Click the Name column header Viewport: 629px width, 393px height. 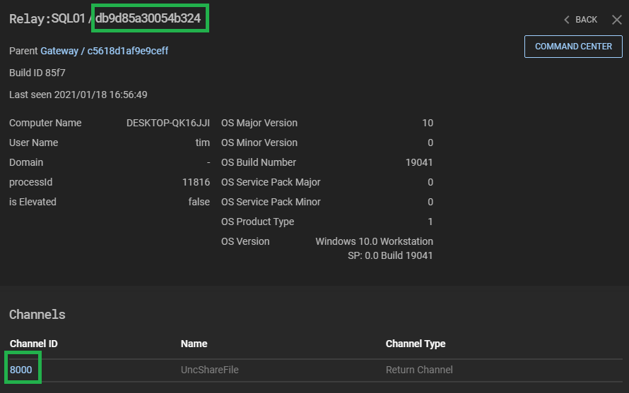[194, 344]
